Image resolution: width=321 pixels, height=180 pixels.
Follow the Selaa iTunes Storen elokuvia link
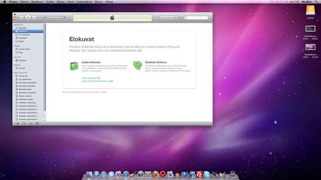pyautogui.click(x=97, y=81)
